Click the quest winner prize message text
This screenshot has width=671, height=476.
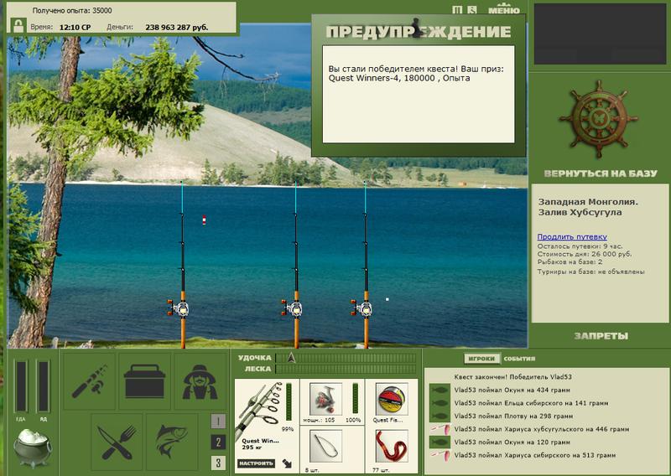point(416,74)
